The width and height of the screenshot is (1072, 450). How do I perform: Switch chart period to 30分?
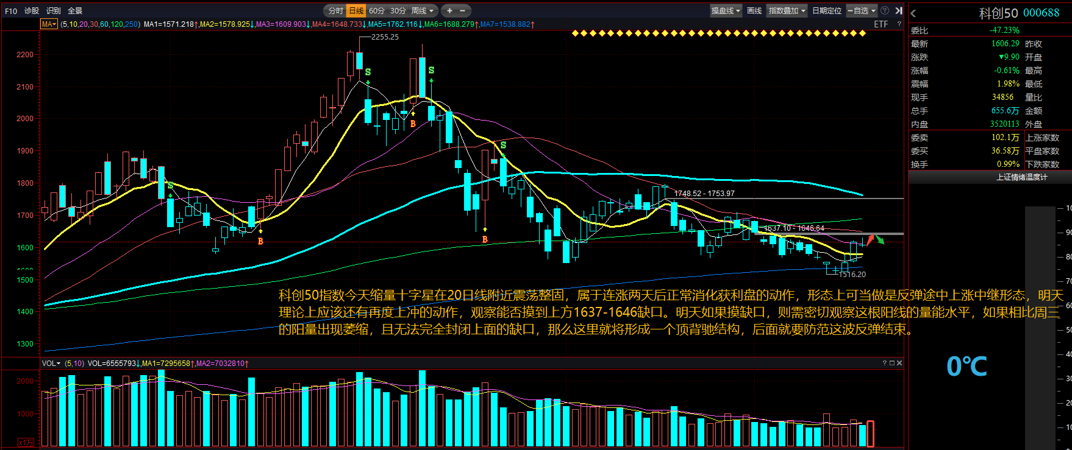(398, 11)
